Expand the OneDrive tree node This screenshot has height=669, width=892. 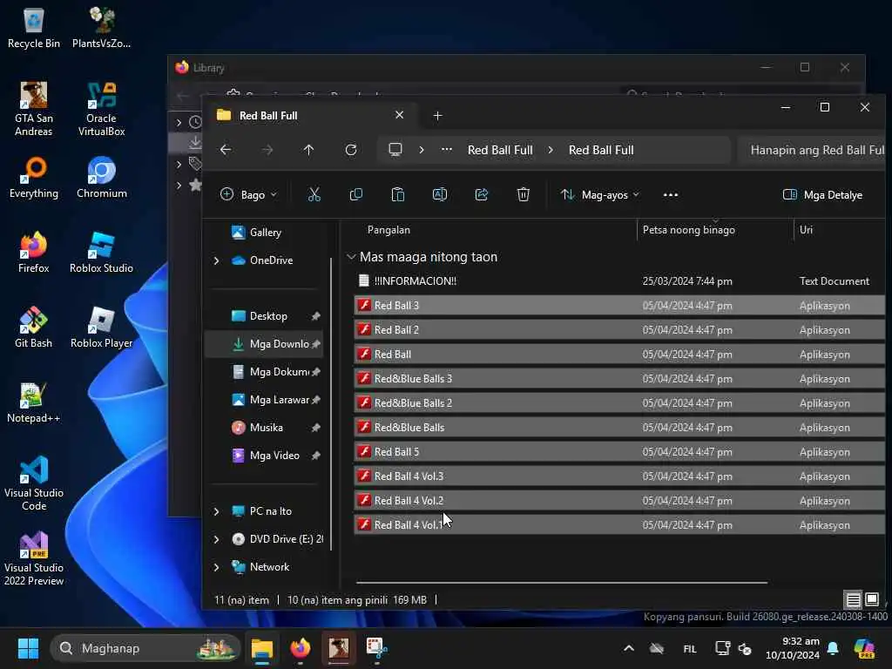coord(216,260)
